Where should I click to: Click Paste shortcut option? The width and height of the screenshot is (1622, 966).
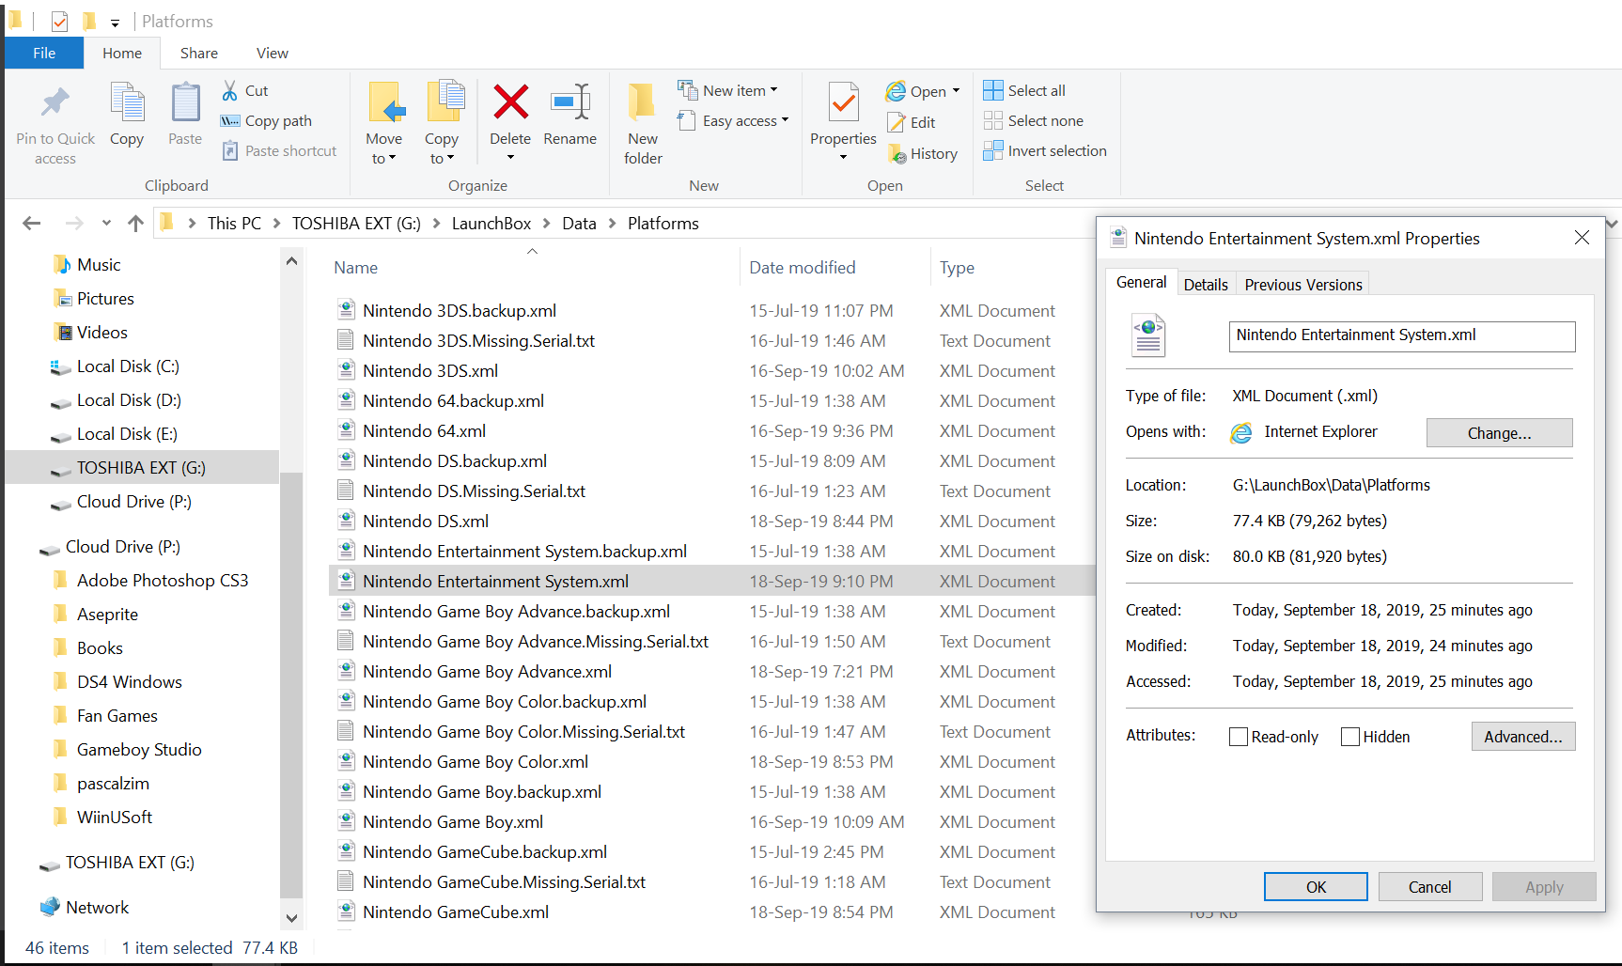point(279,151)
